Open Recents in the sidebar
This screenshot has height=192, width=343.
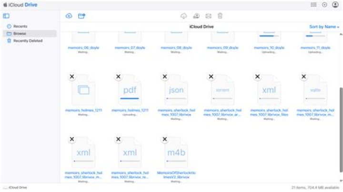point(30,27)
